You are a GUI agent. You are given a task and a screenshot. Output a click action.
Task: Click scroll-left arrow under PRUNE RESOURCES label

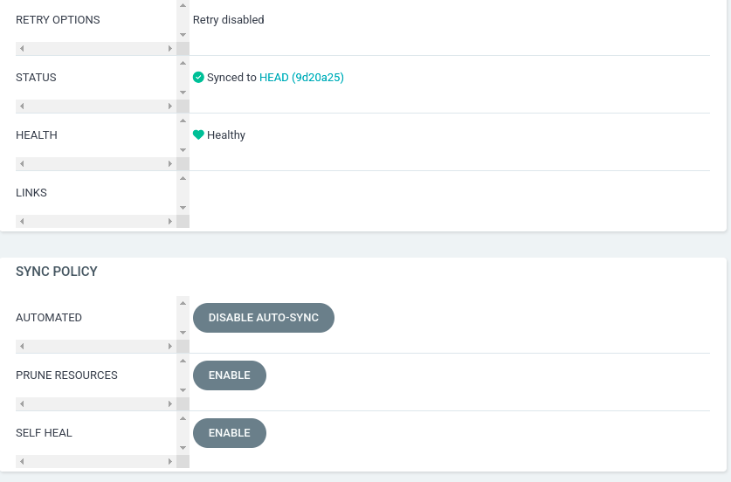[22, 404]
